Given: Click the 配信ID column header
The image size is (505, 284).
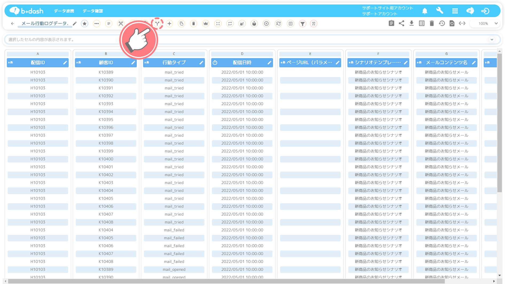Looking at the screenshot, I should click(38, 63).
